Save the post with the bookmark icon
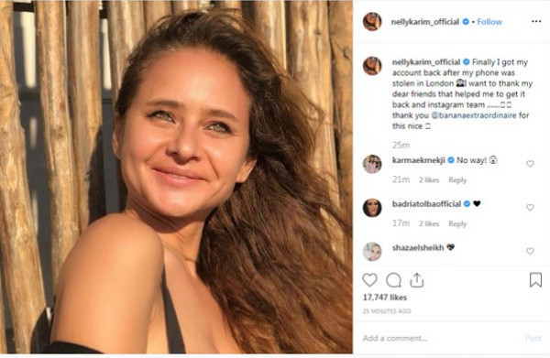 (535, 280)
